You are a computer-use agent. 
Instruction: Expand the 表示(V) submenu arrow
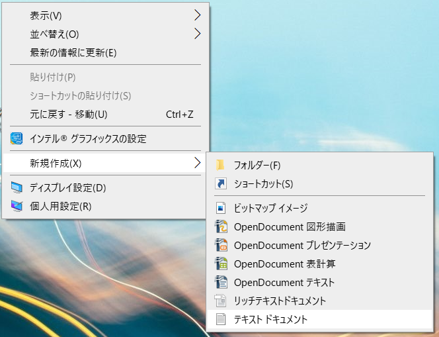click(x=197, y=15)
